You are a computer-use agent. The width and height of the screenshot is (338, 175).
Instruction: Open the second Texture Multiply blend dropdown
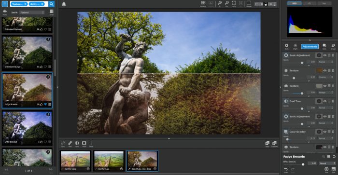pos(325,93)
